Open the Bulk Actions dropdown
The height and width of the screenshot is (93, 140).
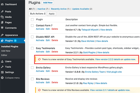37,14
